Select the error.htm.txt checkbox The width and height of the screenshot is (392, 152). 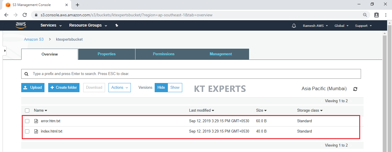(x=27, y=121)
